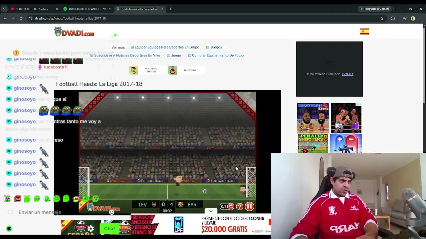Viewport: 426px width, 239px height.
Task: Collapse the bottom ad with the chevron
Action: point(211,211)
